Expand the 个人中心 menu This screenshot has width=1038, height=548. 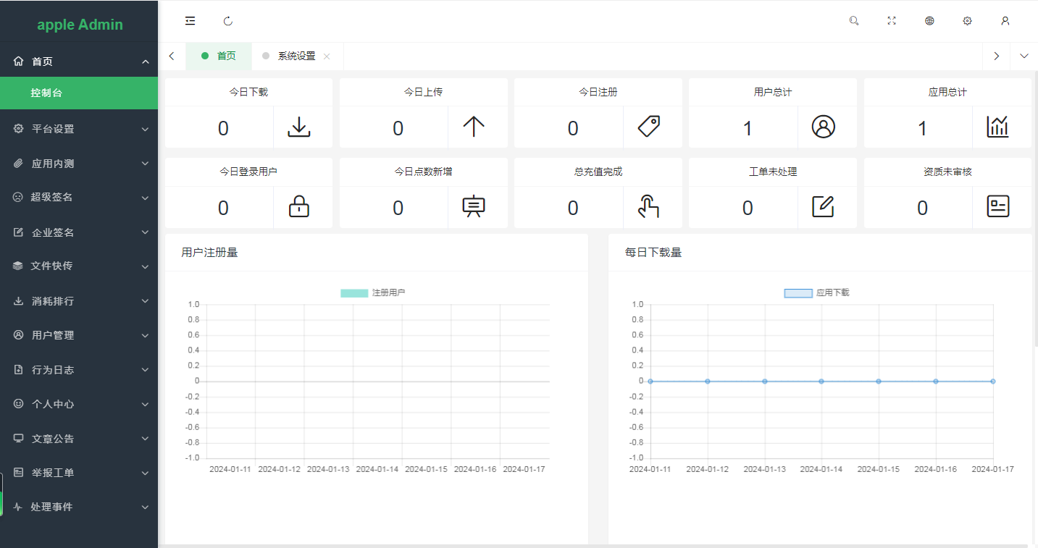click(145, 404)
